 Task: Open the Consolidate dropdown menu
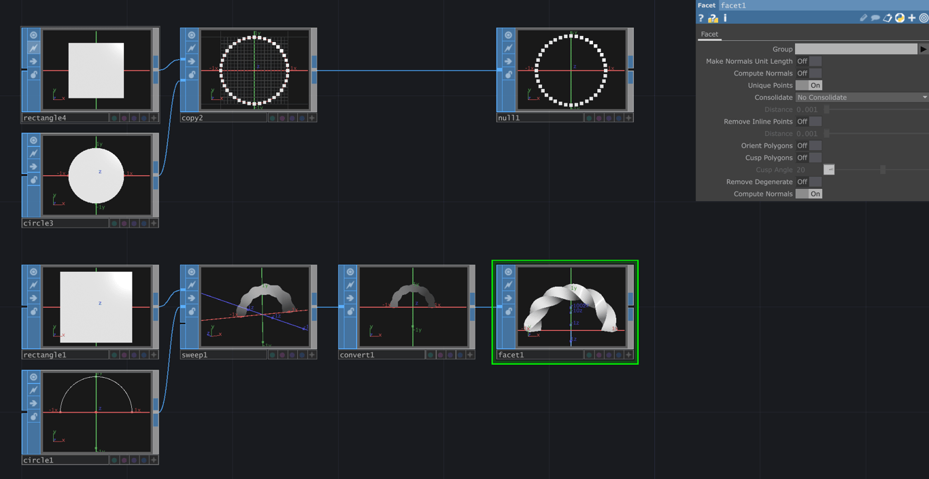click(860, 97)
